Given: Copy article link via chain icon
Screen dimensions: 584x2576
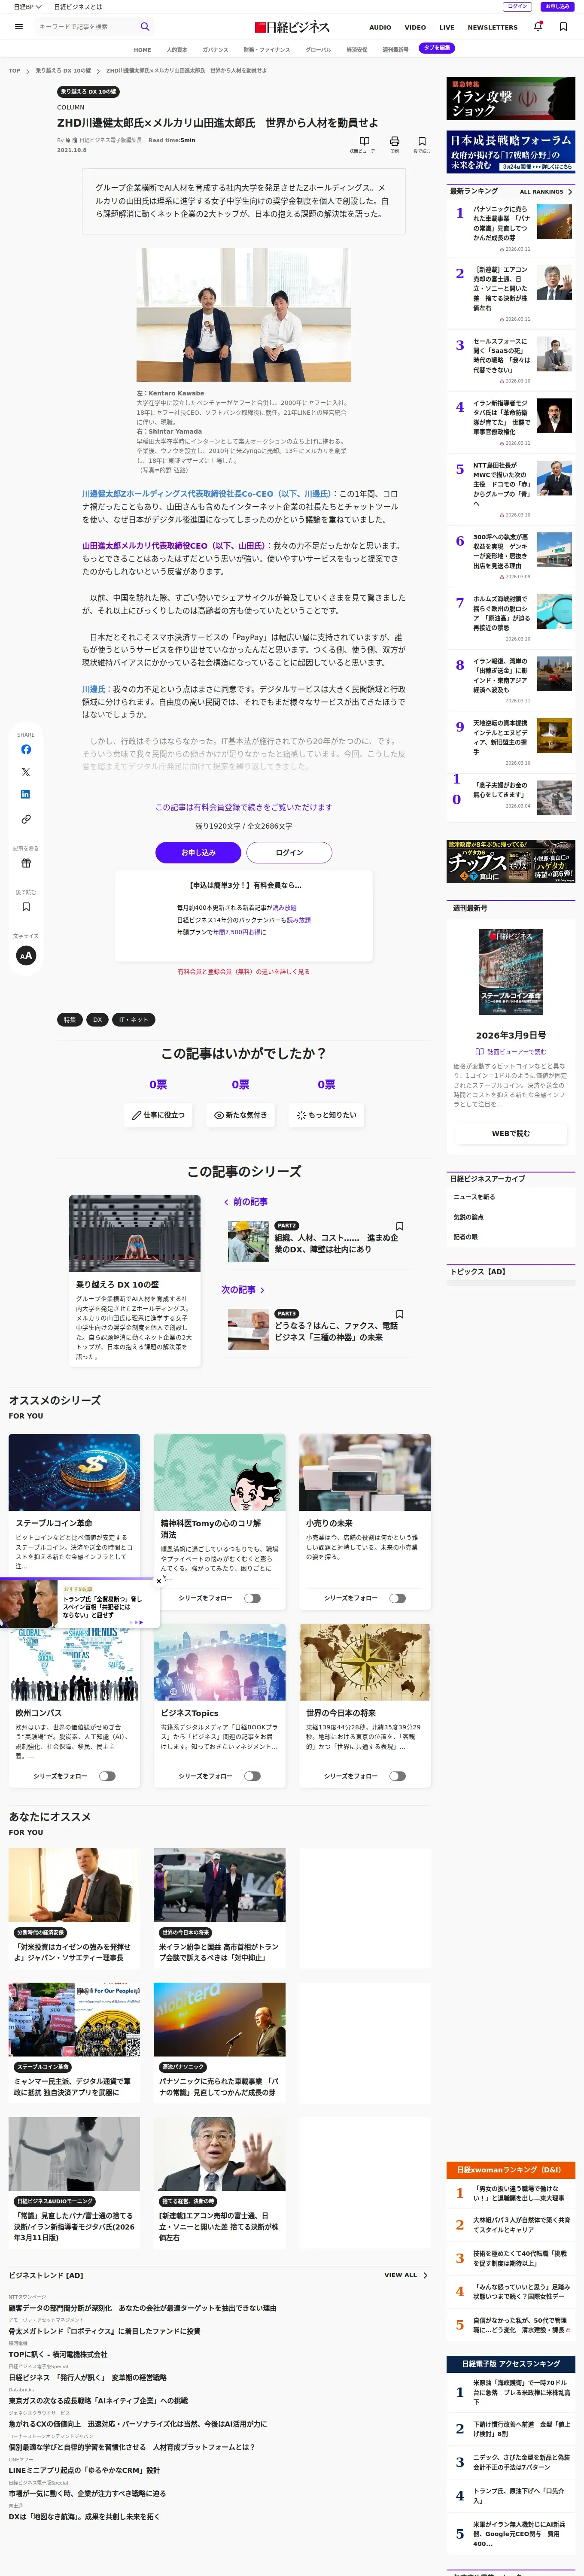Looking at the screenshot, I should coord(26,819).
